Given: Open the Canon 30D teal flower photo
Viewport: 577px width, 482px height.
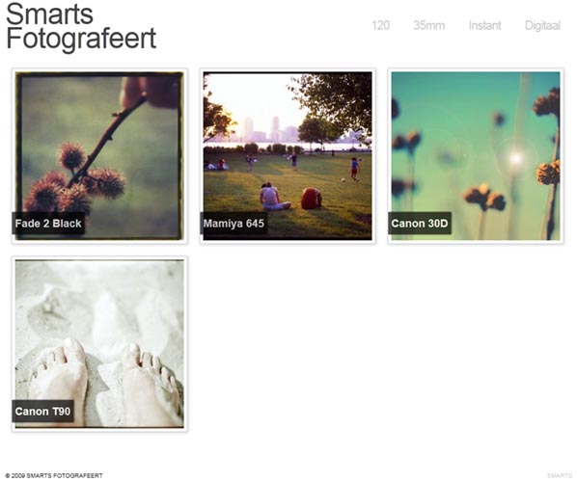Looking at the screenshot, I should [x=476, y=156].
